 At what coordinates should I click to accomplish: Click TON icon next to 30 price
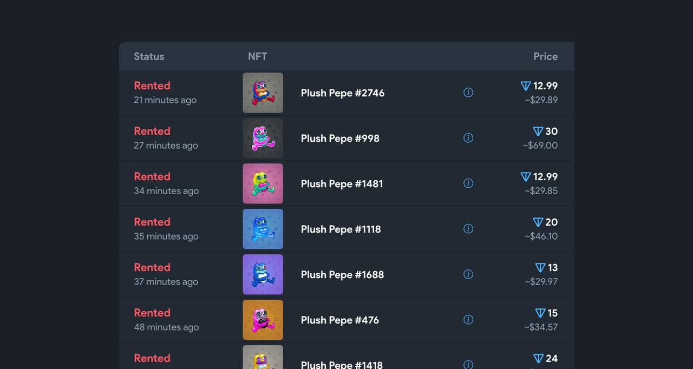pos(538,131)
